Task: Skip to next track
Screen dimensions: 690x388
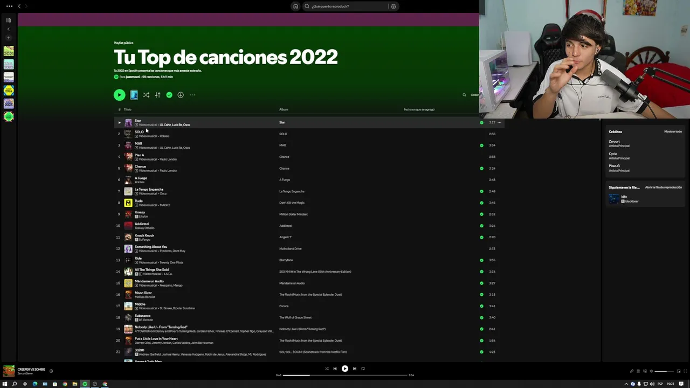Action: [x=354, y=369]
